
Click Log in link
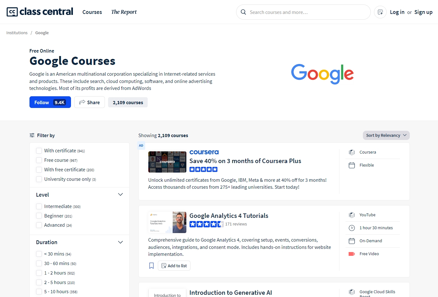pos(397,12)
